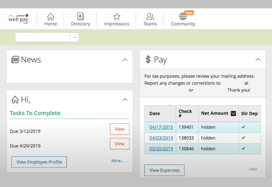Open the Home navigation icon
The image size is (272, 187).
point(51,17)
